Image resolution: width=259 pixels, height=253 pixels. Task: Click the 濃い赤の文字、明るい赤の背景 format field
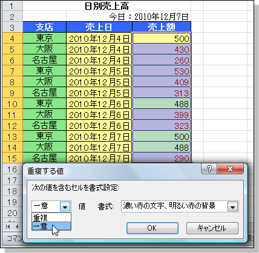pyautogui.click(x=174, y=206)
